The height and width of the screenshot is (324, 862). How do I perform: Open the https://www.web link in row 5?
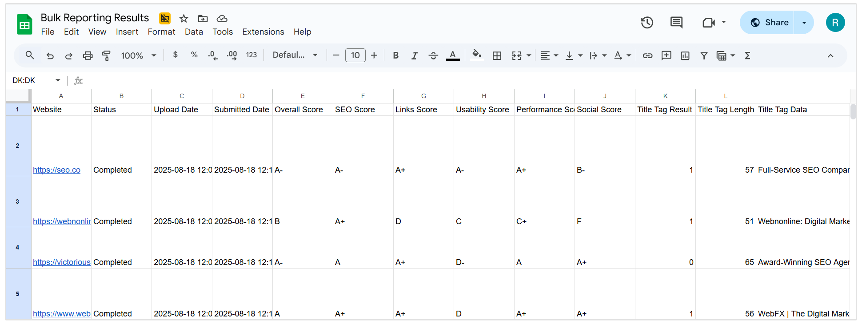click(62, 314)
